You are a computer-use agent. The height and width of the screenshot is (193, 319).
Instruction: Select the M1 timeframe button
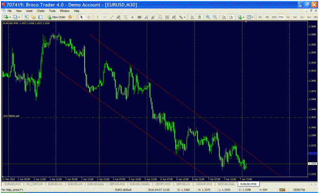coord(260,17)
